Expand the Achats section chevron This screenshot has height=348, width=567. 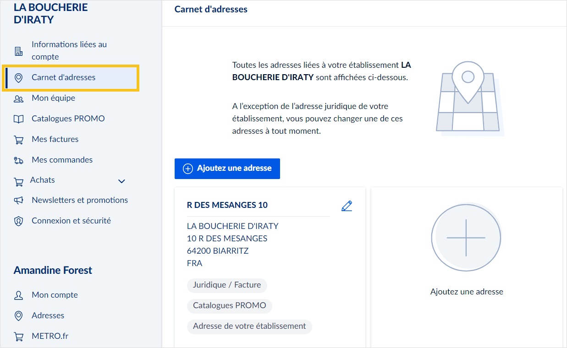click(121, 181)
